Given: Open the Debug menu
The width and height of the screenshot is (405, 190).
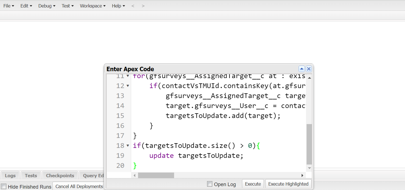Looking at the screenshot, I should pyautogui.click(x=47, y=6).
